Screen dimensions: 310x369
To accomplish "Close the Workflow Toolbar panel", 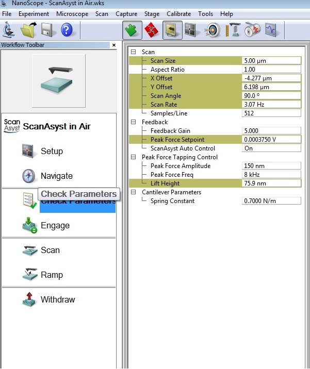I will (114, 45).
